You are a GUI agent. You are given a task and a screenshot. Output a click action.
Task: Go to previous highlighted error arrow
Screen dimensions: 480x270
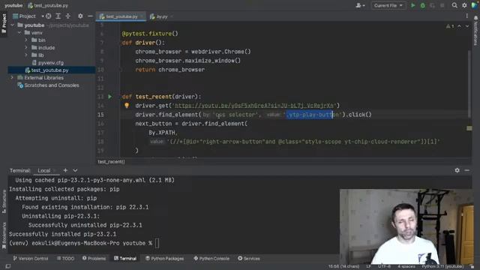pyautogui.click(x=459, y=26)
